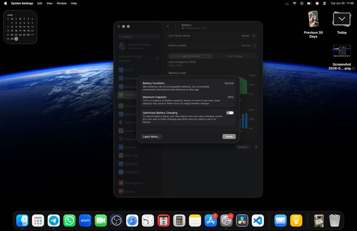Click the date and time in menu bar

pos(342,3)
